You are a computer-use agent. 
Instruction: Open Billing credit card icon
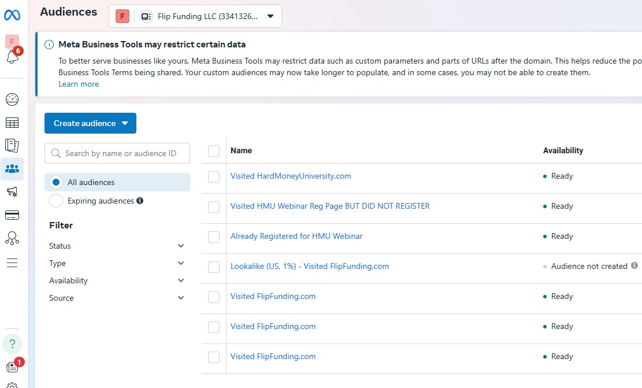[12, 215]
